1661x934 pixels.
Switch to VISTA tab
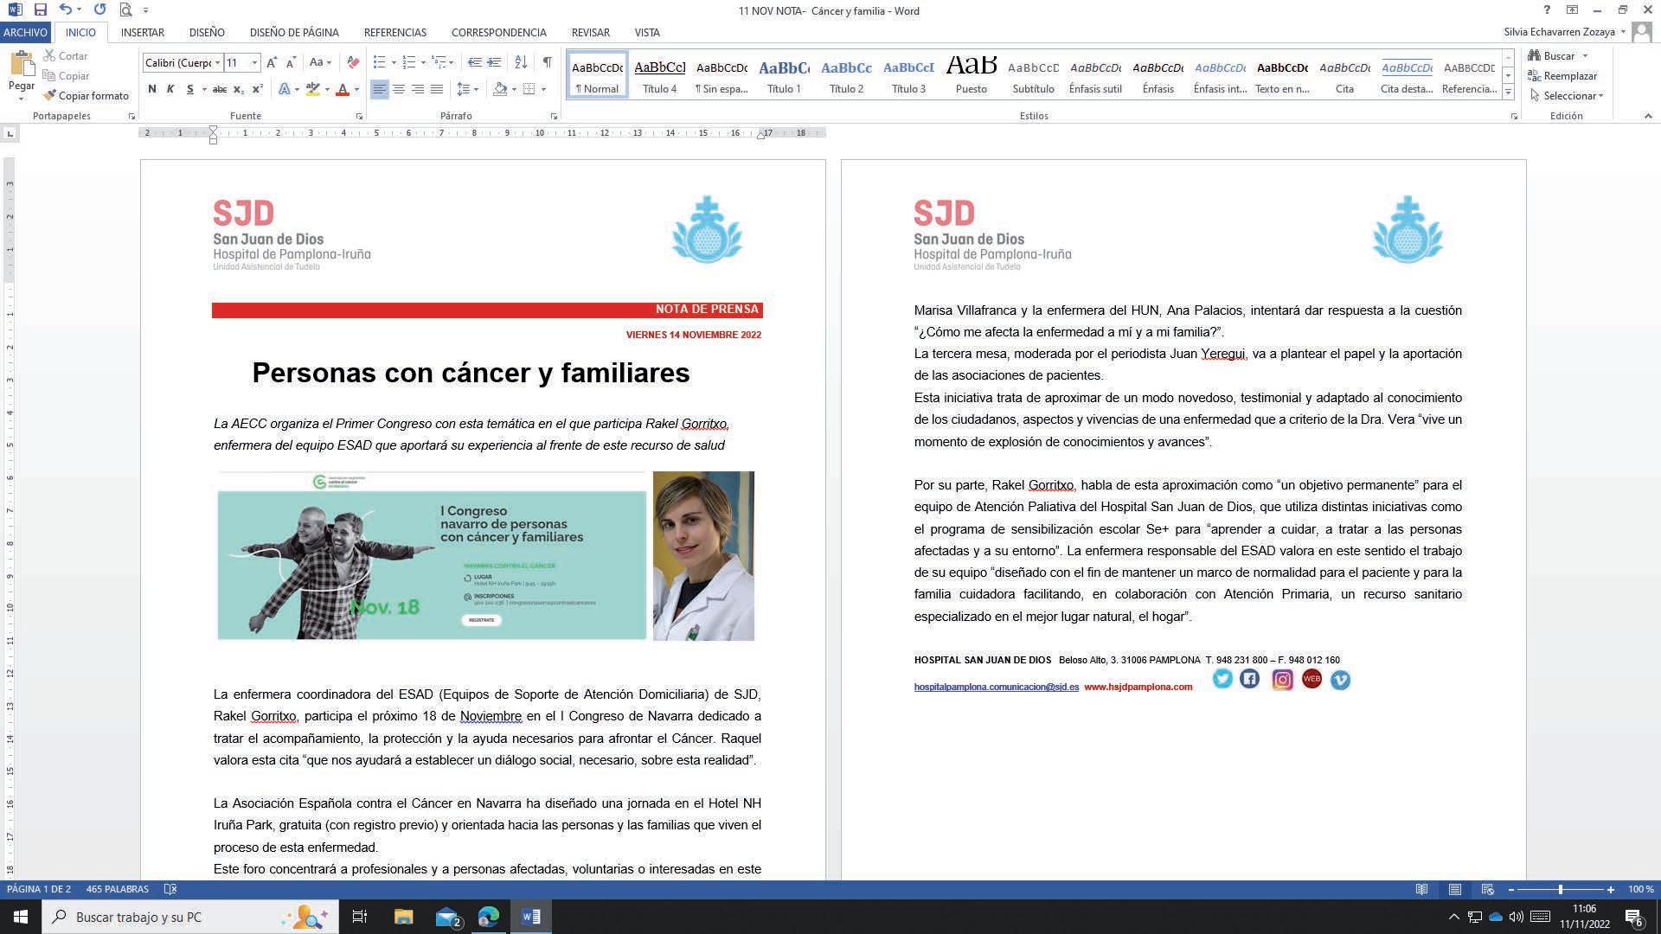point(647,32)
